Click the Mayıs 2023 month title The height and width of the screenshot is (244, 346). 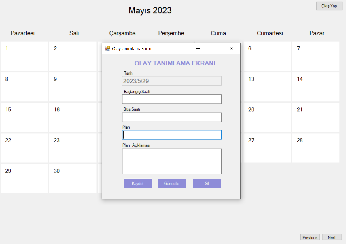pos(150,10)
